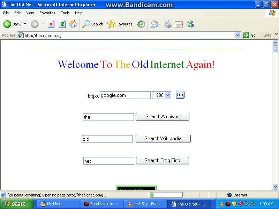The image size is (279, 209).
Task: Switch to The Old Net taskbar window
Action: tap(189, 204)
